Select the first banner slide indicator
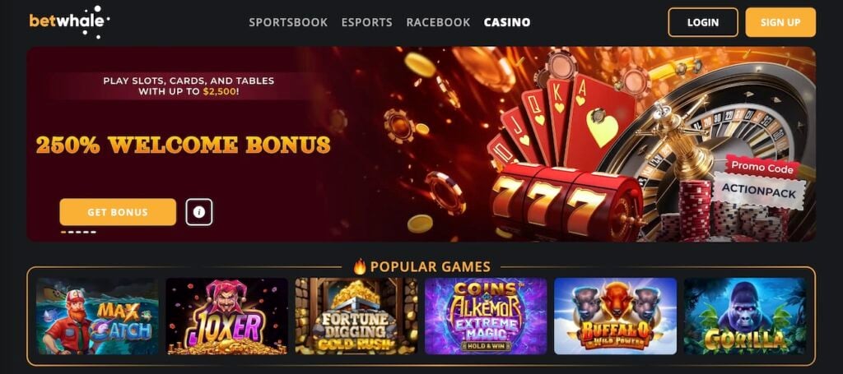843x374 pixels. [63, 233]
